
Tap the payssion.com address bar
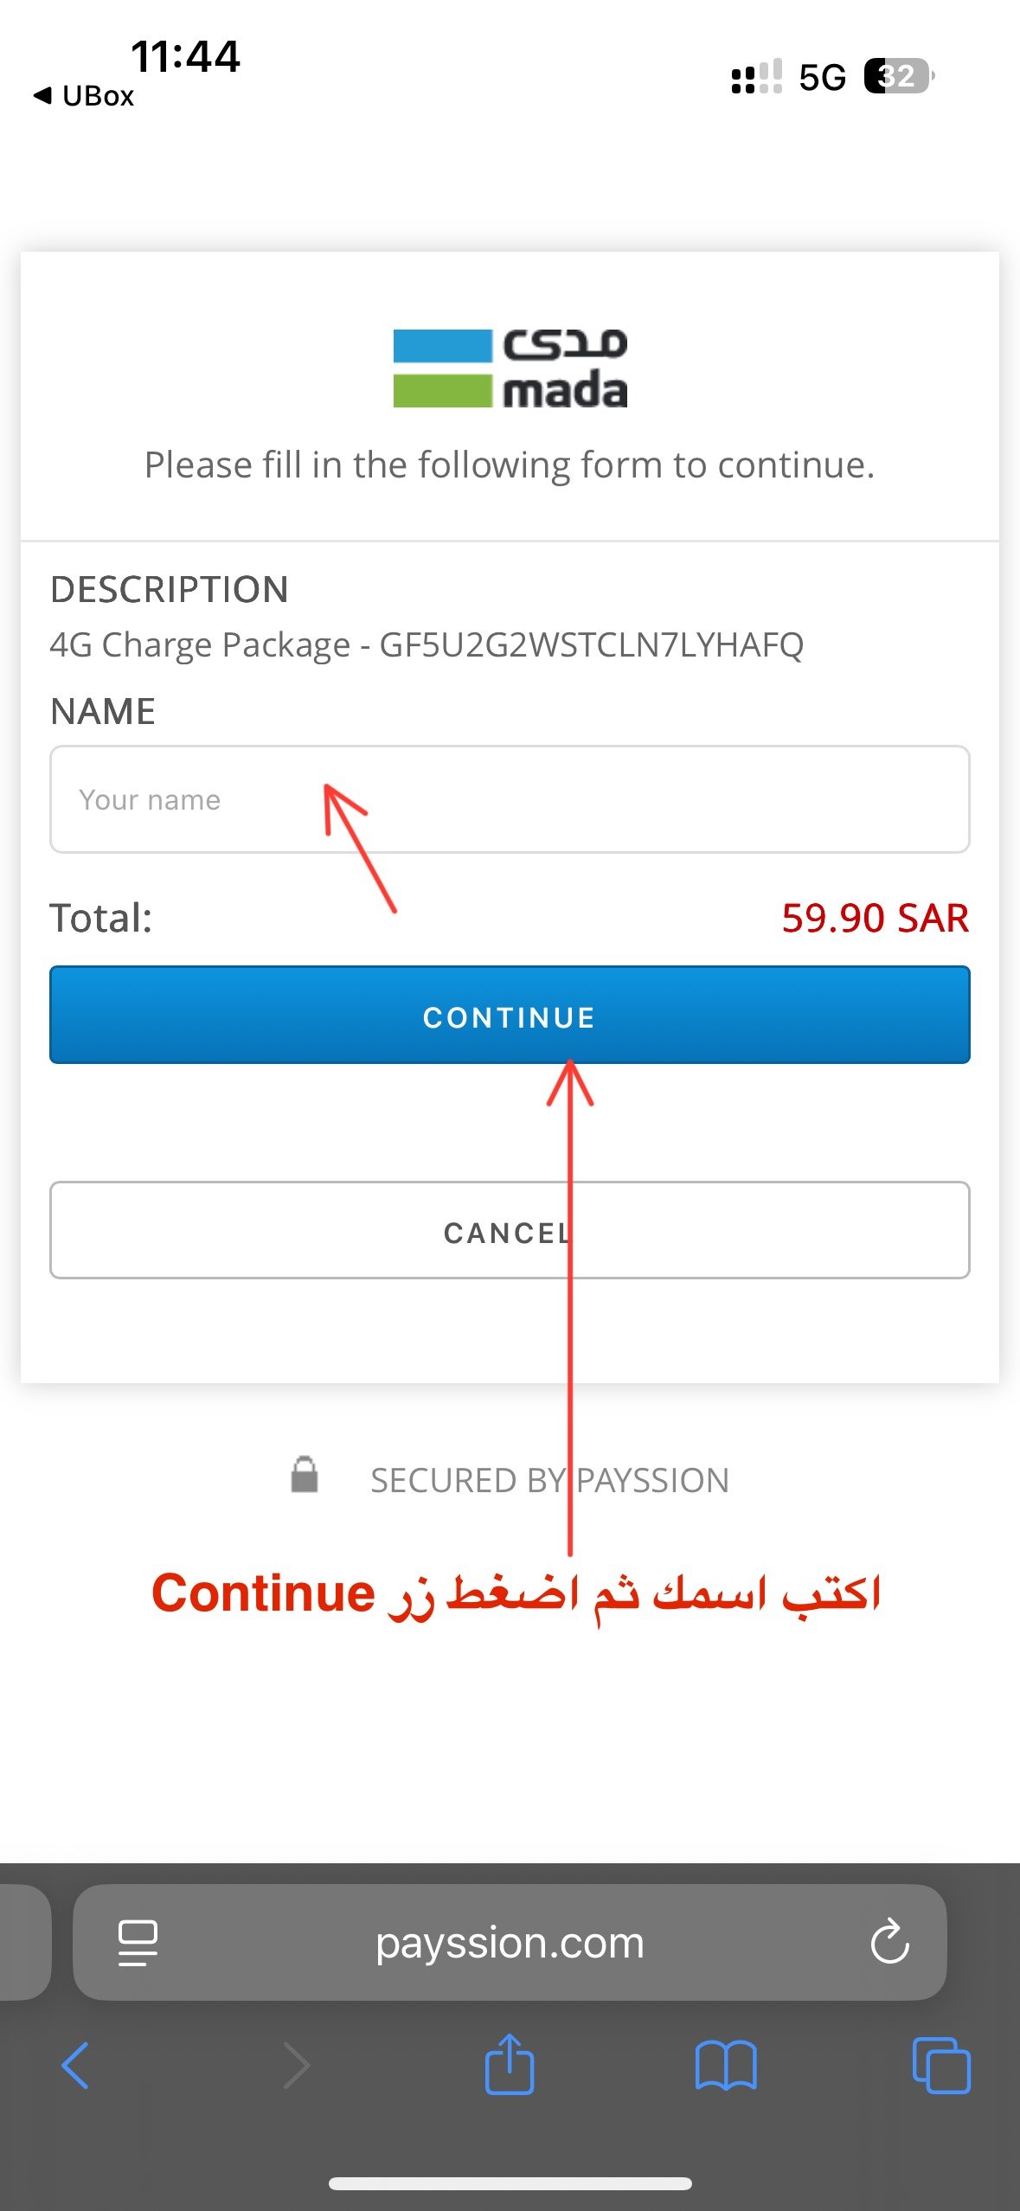pyautogui.click(x=510, y=1942)
